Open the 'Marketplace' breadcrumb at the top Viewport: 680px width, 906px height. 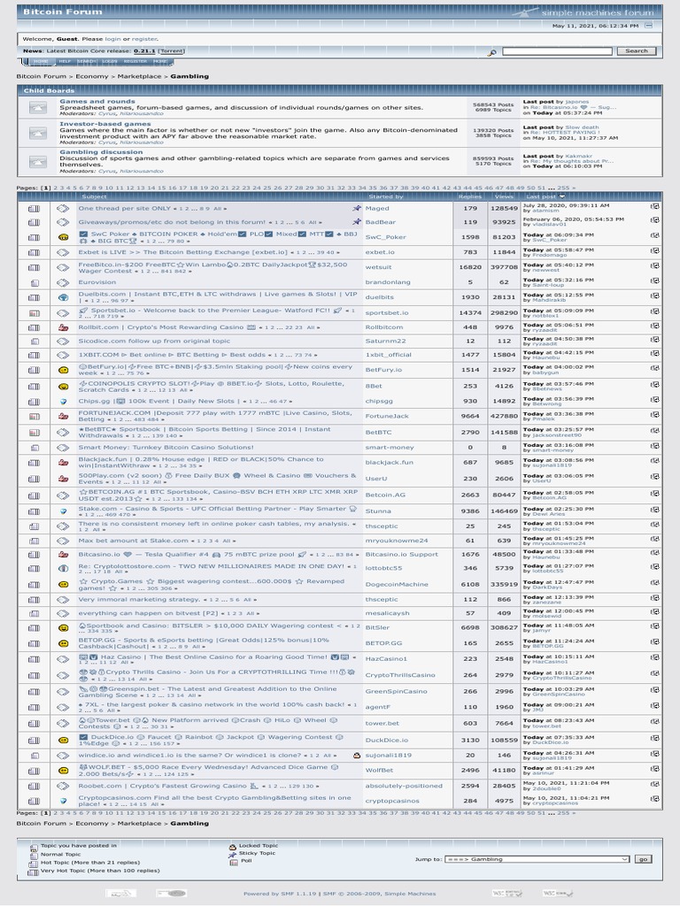tap(139, 76)
